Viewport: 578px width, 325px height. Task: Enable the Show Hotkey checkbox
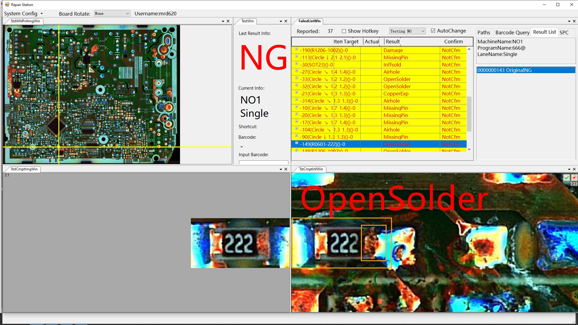pos(344,31)
